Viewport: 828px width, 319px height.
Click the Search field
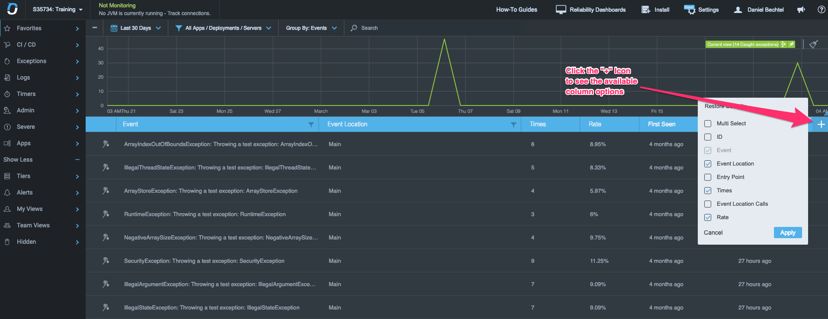click(369, 28)
